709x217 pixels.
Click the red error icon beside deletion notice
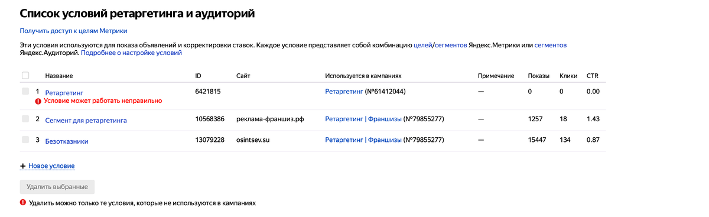pos(23,202)
